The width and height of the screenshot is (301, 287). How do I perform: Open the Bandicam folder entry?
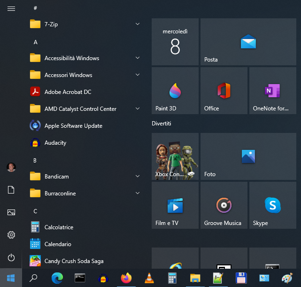[85, 177]
